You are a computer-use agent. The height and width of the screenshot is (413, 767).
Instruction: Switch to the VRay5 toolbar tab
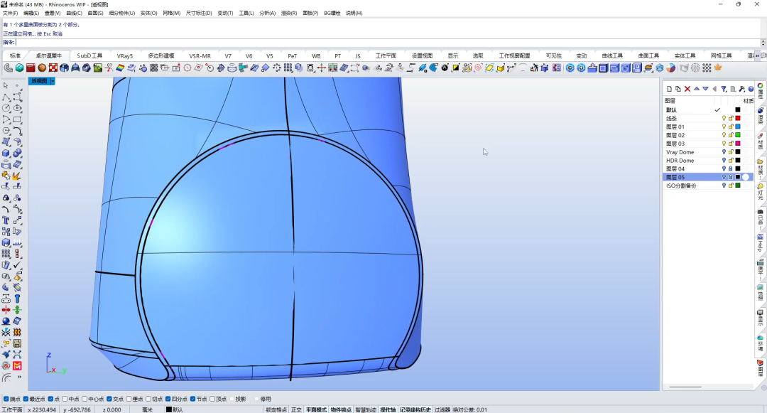(x=125, y=55)
